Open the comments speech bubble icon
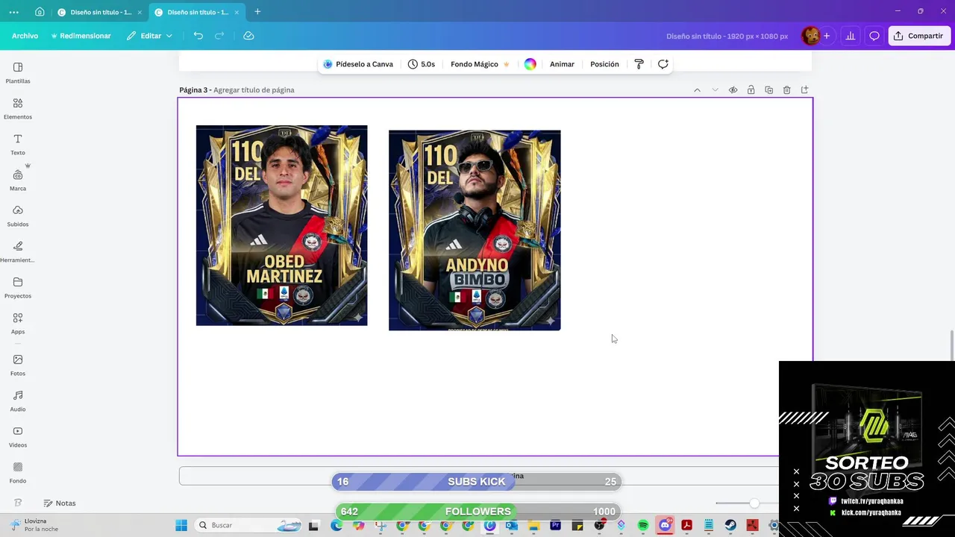Image resolution: width=955 pixels, height=537 pixels. coord(874,36)
